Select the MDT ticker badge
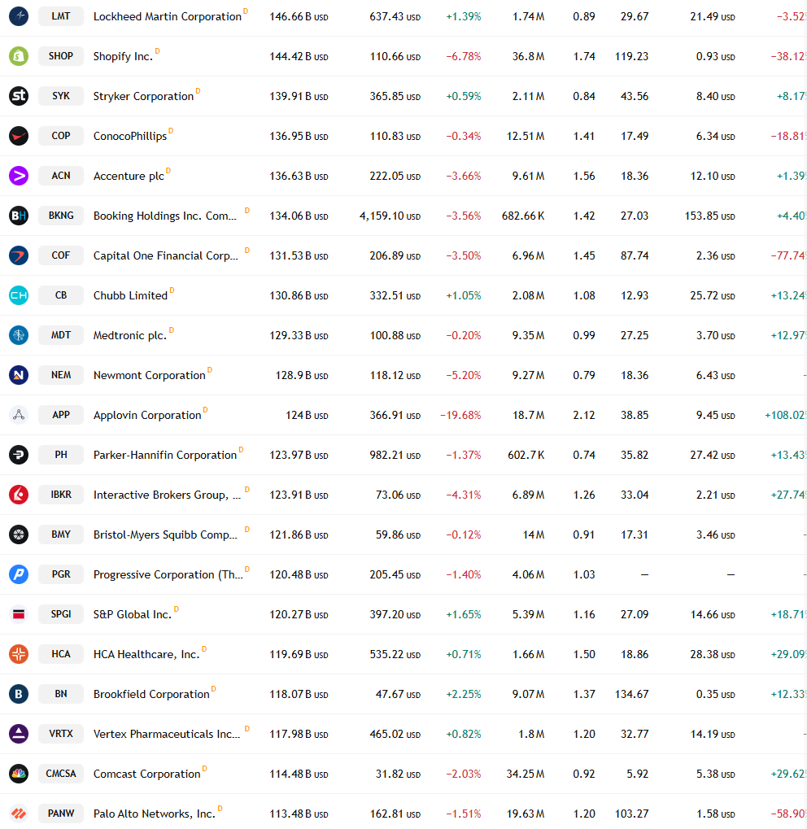This screenshot has height=829, width=807. tap(61, 335)
